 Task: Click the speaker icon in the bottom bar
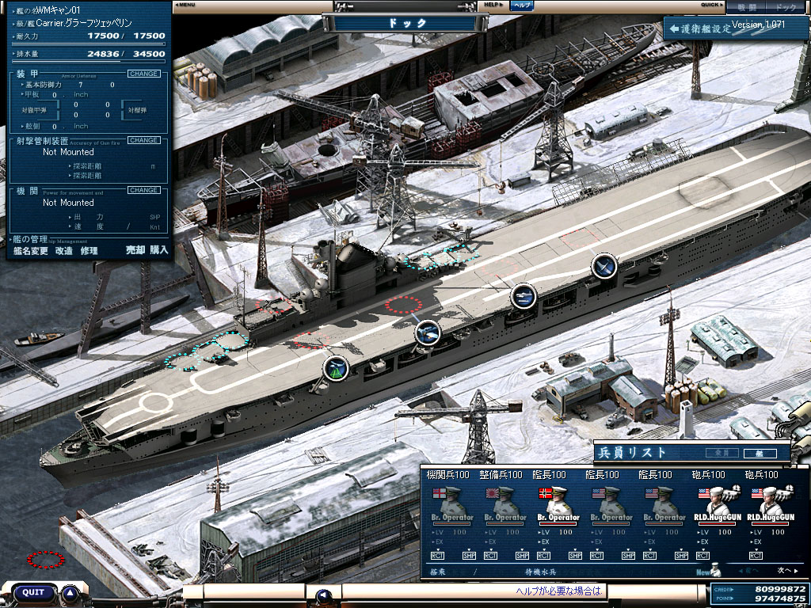pyautogui.click(x=322, y=595)
